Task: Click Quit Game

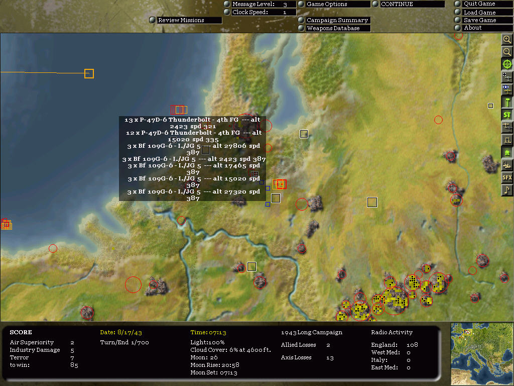Action: pyautogui.click(x=483, y=4)
